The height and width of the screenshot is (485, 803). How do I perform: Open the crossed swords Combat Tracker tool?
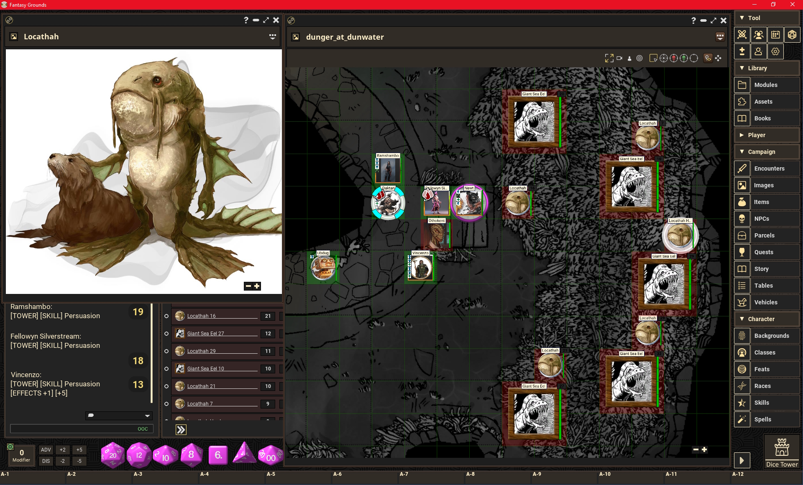(742, 35)
